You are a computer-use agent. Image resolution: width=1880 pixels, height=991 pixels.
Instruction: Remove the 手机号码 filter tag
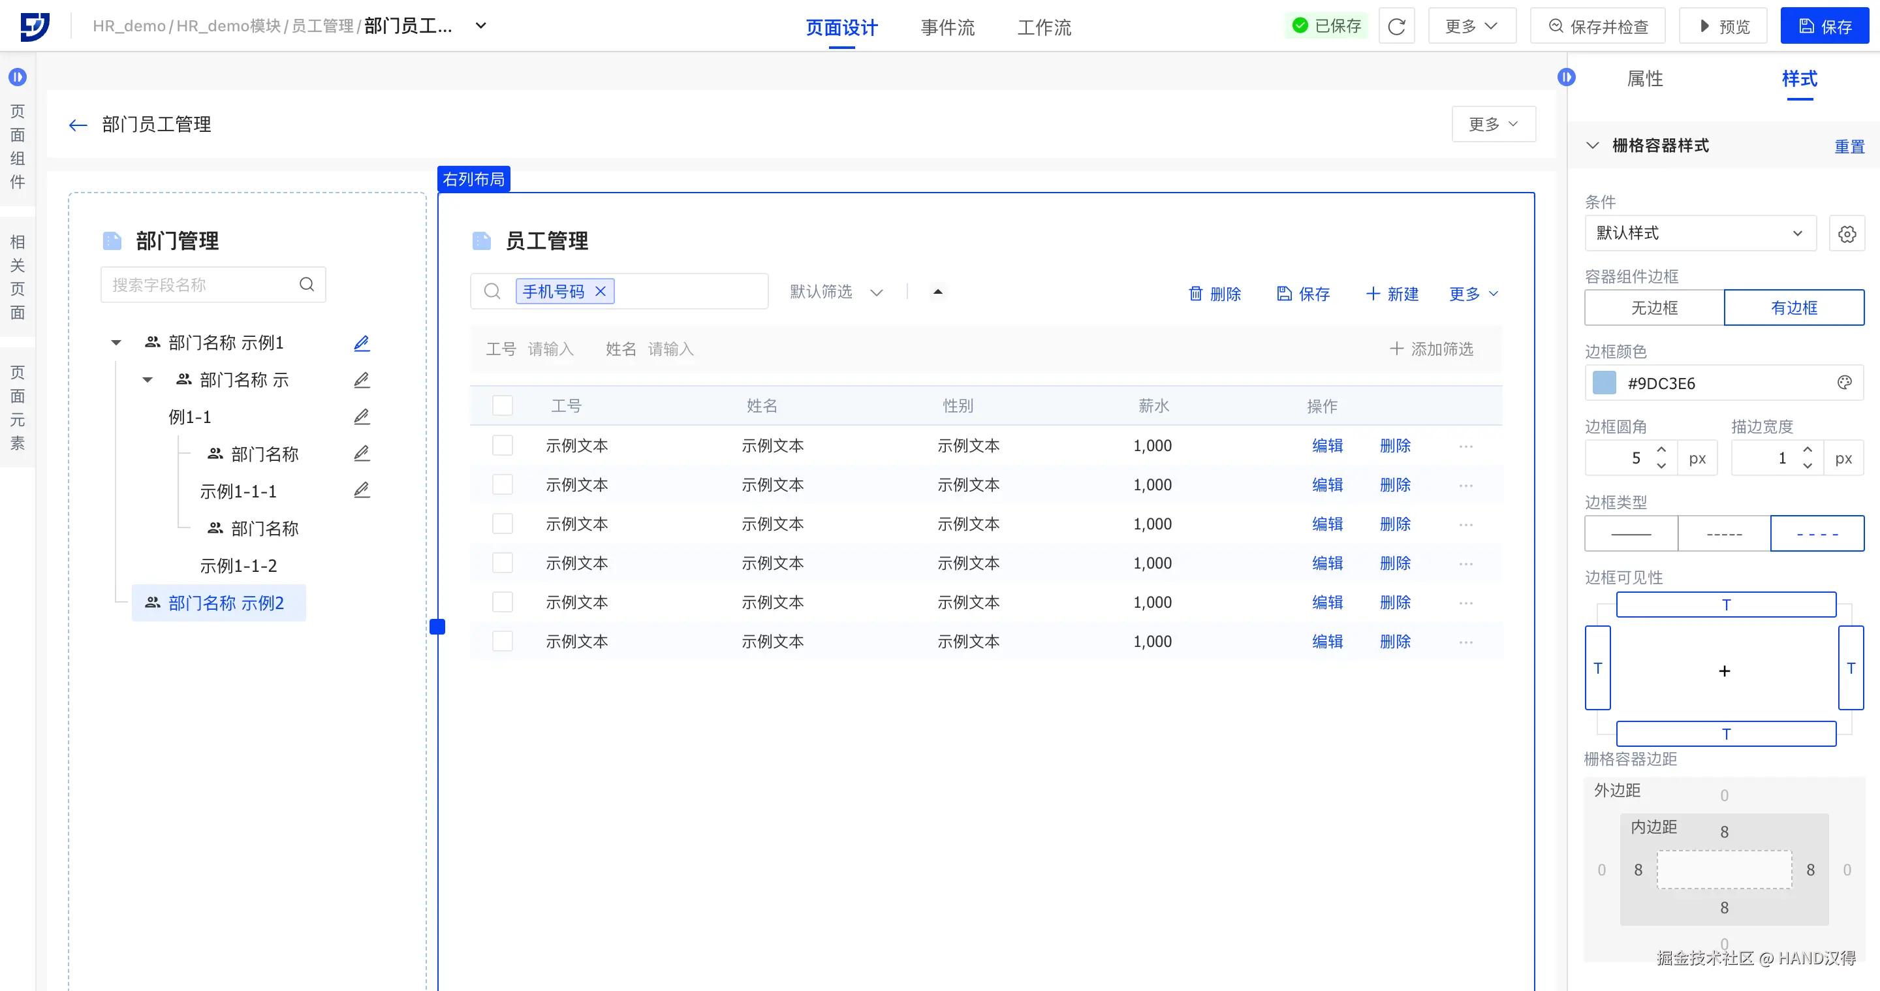tap(601, 291)
